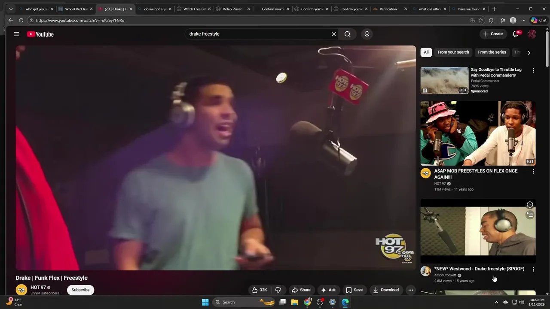550x309 pixels.
Task: Play the Westwood Drake freestyle spoof thumbnail
Action: (x=478, y=231)
